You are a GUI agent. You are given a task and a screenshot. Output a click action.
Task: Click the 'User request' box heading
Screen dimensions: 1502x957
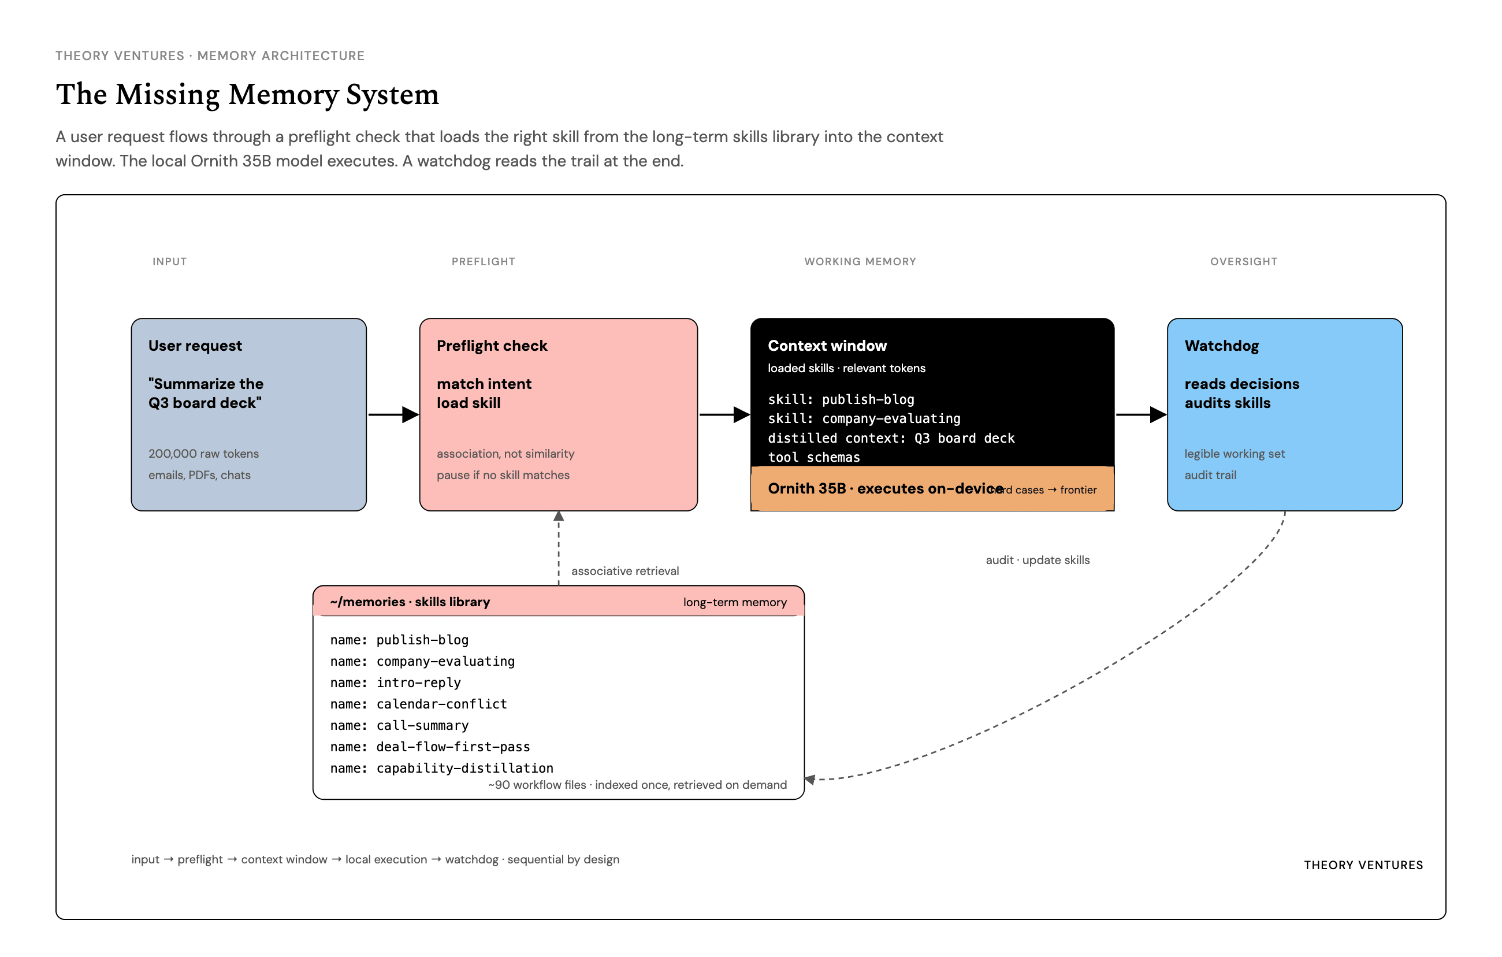(195, 346)
